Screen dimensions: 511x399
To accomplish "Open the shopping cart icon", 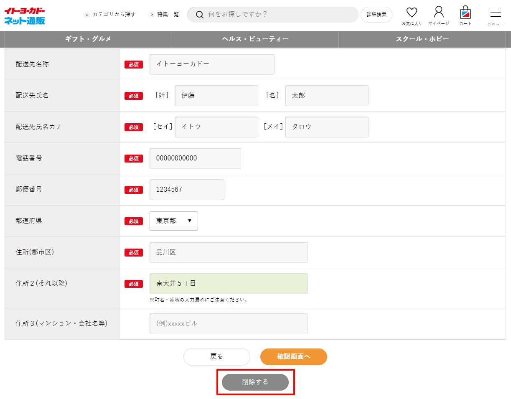I will [x=465, y=13].
